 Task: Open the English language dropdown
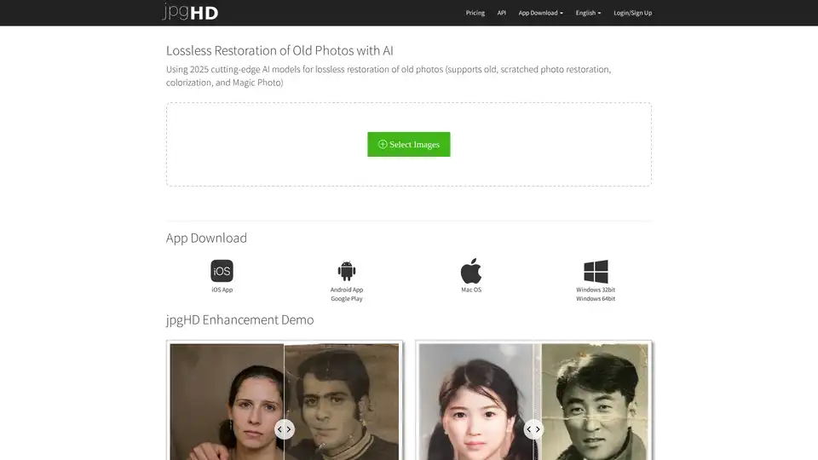point(588,13)
